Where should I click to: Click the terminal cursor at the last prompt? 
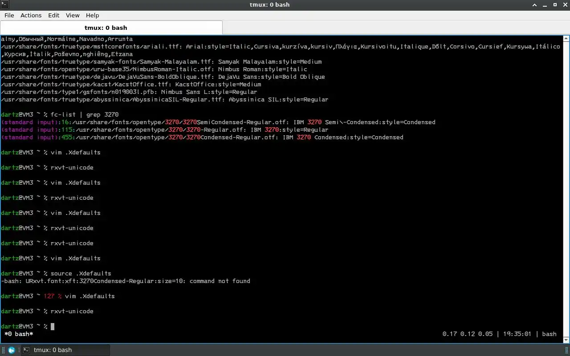(x=53, y=327)
